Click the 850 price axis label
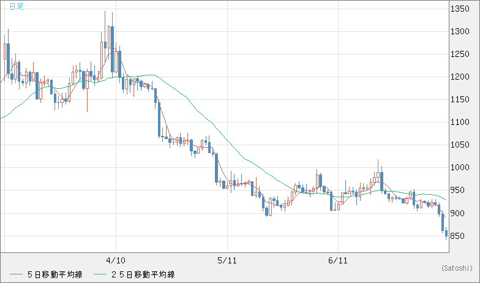This screenshot has height=283, width=480. (457, 236)
